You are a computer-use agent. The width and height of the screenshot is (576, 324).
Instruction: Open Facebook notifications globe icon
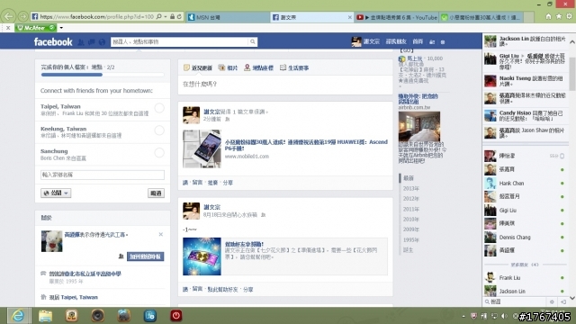click(102, 42)
